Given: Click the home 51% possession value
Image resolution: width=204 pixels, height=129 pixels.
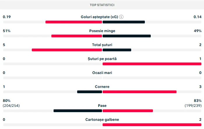Looking at the screenshot, I should (x=7, y=31).
